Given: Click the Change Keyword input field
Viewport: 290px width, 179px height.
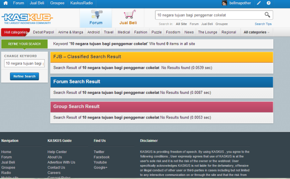Looking at the screenshot, I should coord(25,64).
